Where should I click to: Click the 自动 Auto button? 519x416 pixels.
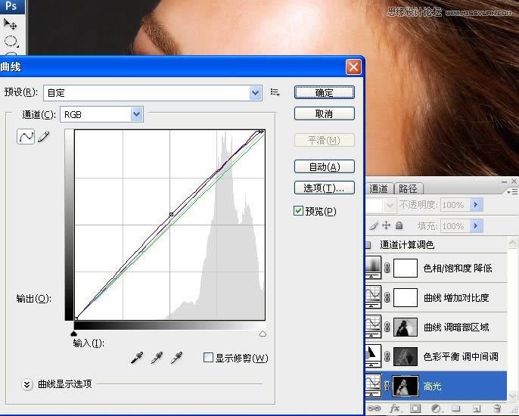coord(324,166)
